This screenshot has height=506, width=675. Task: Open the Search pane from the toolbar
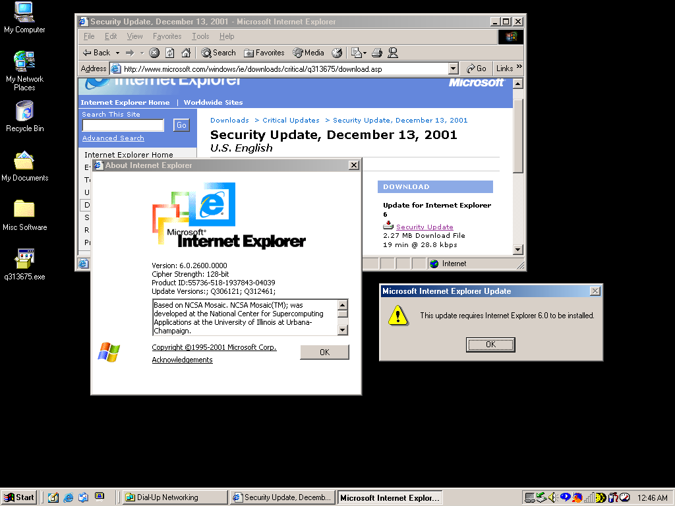(219, 53)
